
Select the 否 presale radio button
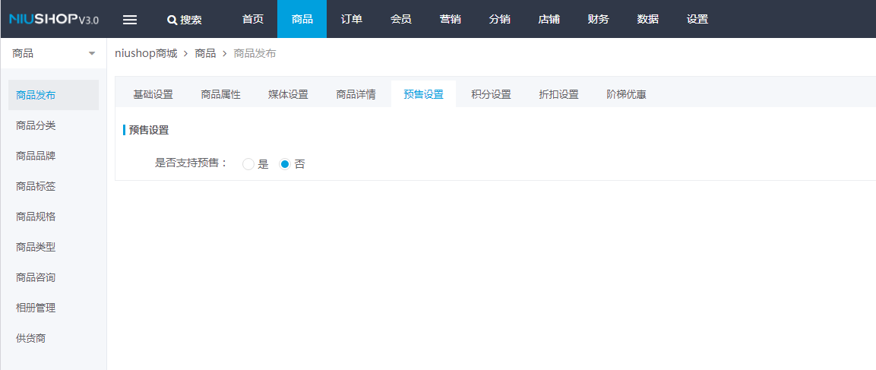click(285, 164)
